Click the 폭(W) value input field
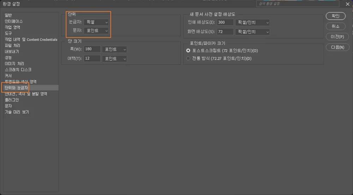The height and width of the screenshot is (195, 353). point(92,49)
